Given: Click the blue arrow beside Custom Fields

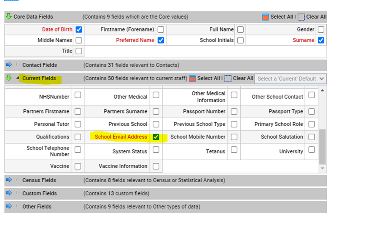Looking at the screenshot, I should pos(9,193).
